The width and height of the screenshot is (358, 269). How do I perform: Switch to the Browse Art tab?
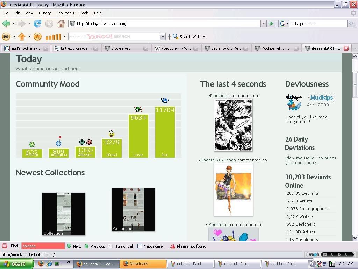click(126, 48)
